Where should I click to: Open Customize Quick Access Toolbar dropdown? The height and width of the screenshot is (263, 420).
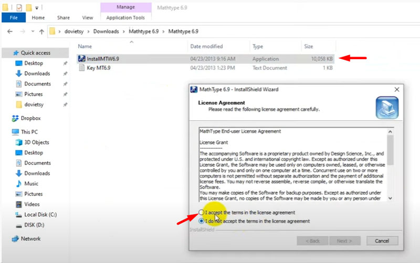coord(37,8)
